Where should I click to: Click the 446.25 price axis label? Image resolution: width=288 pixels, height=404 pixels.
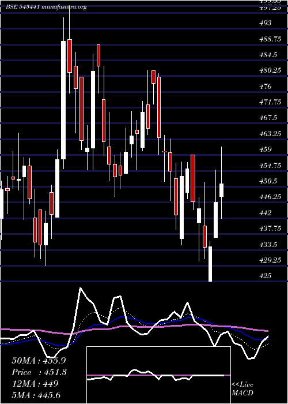270,197
